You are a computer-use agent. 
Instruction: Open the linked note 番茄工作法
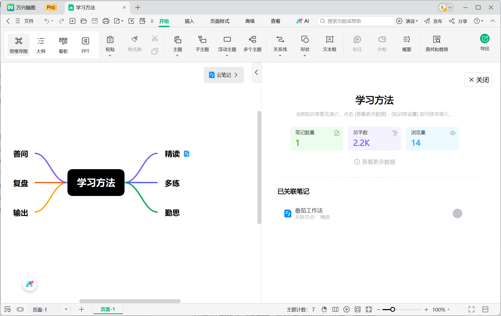309,211
